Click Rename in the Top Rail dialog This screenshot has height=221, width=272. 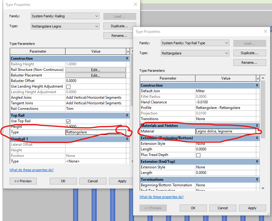[249, 63]
